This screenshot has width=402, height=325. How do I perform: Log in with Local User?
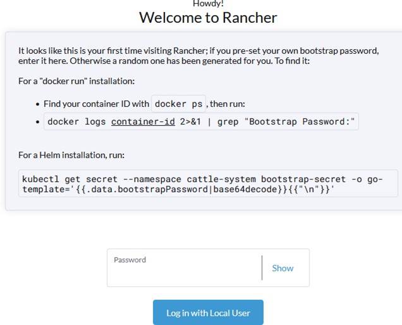point(208,313)
